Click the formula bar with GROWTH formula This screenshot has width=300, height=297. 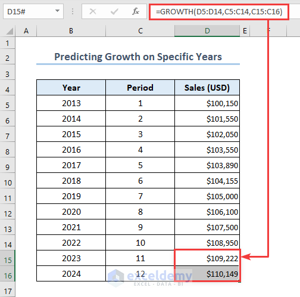(219, 12)
